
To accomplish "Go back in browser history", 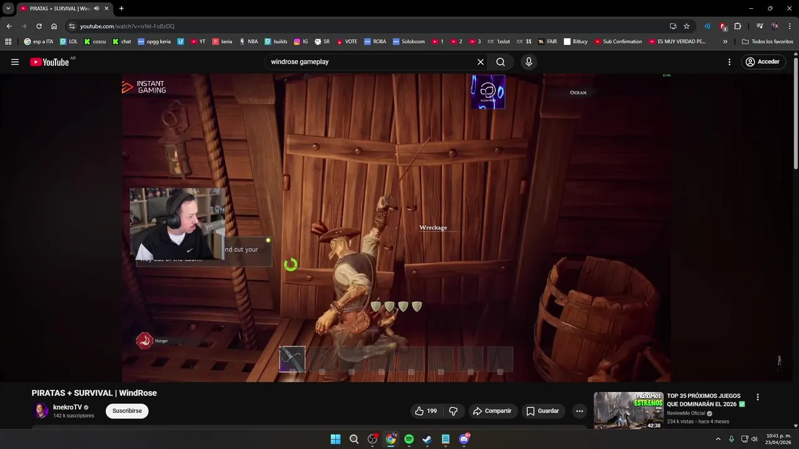I will click(x=9, y=26).
